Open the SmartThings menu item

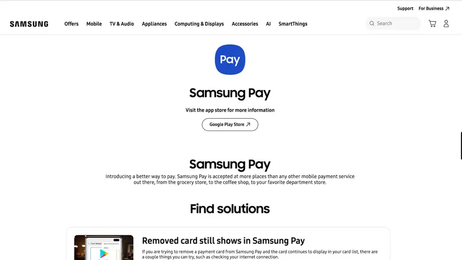click(x=293, y=24)
